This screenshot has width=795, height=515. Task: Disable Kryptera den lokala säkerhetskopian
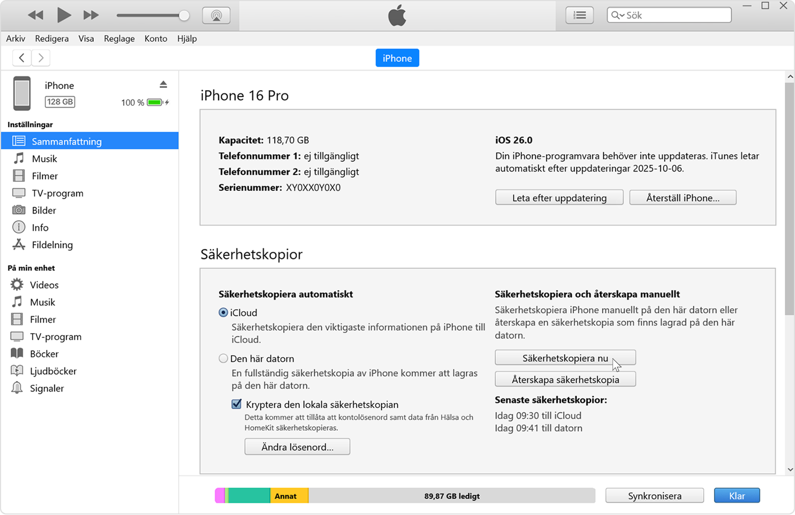click(x=236, y=404)
